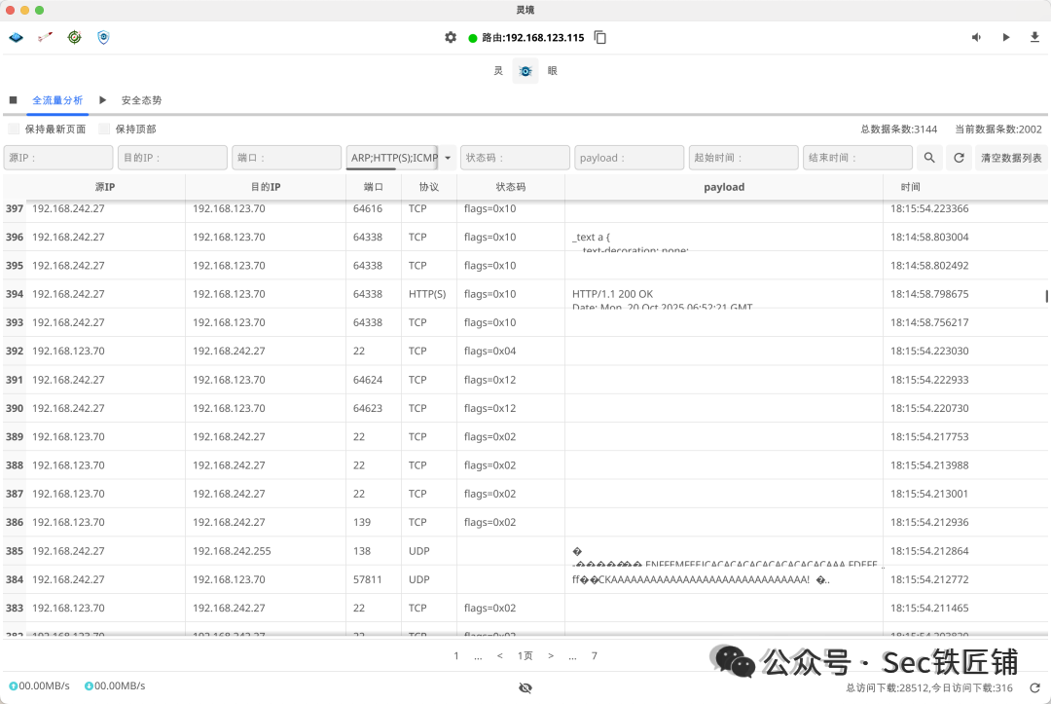
Task: Click the 协议 column header
Action: (x=429, y=187)
